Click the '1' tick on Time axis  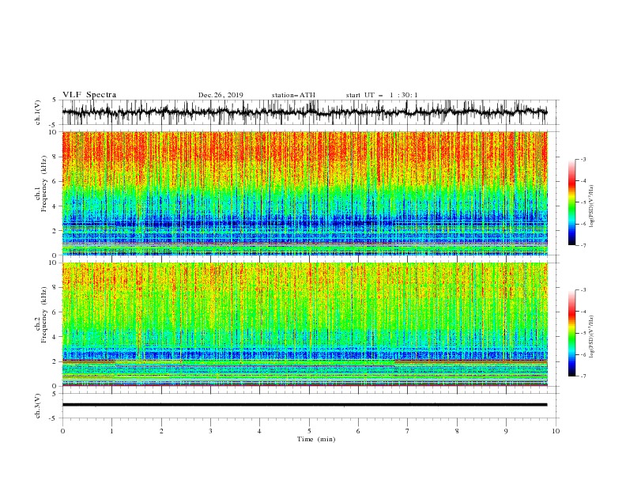pos(112,431)
